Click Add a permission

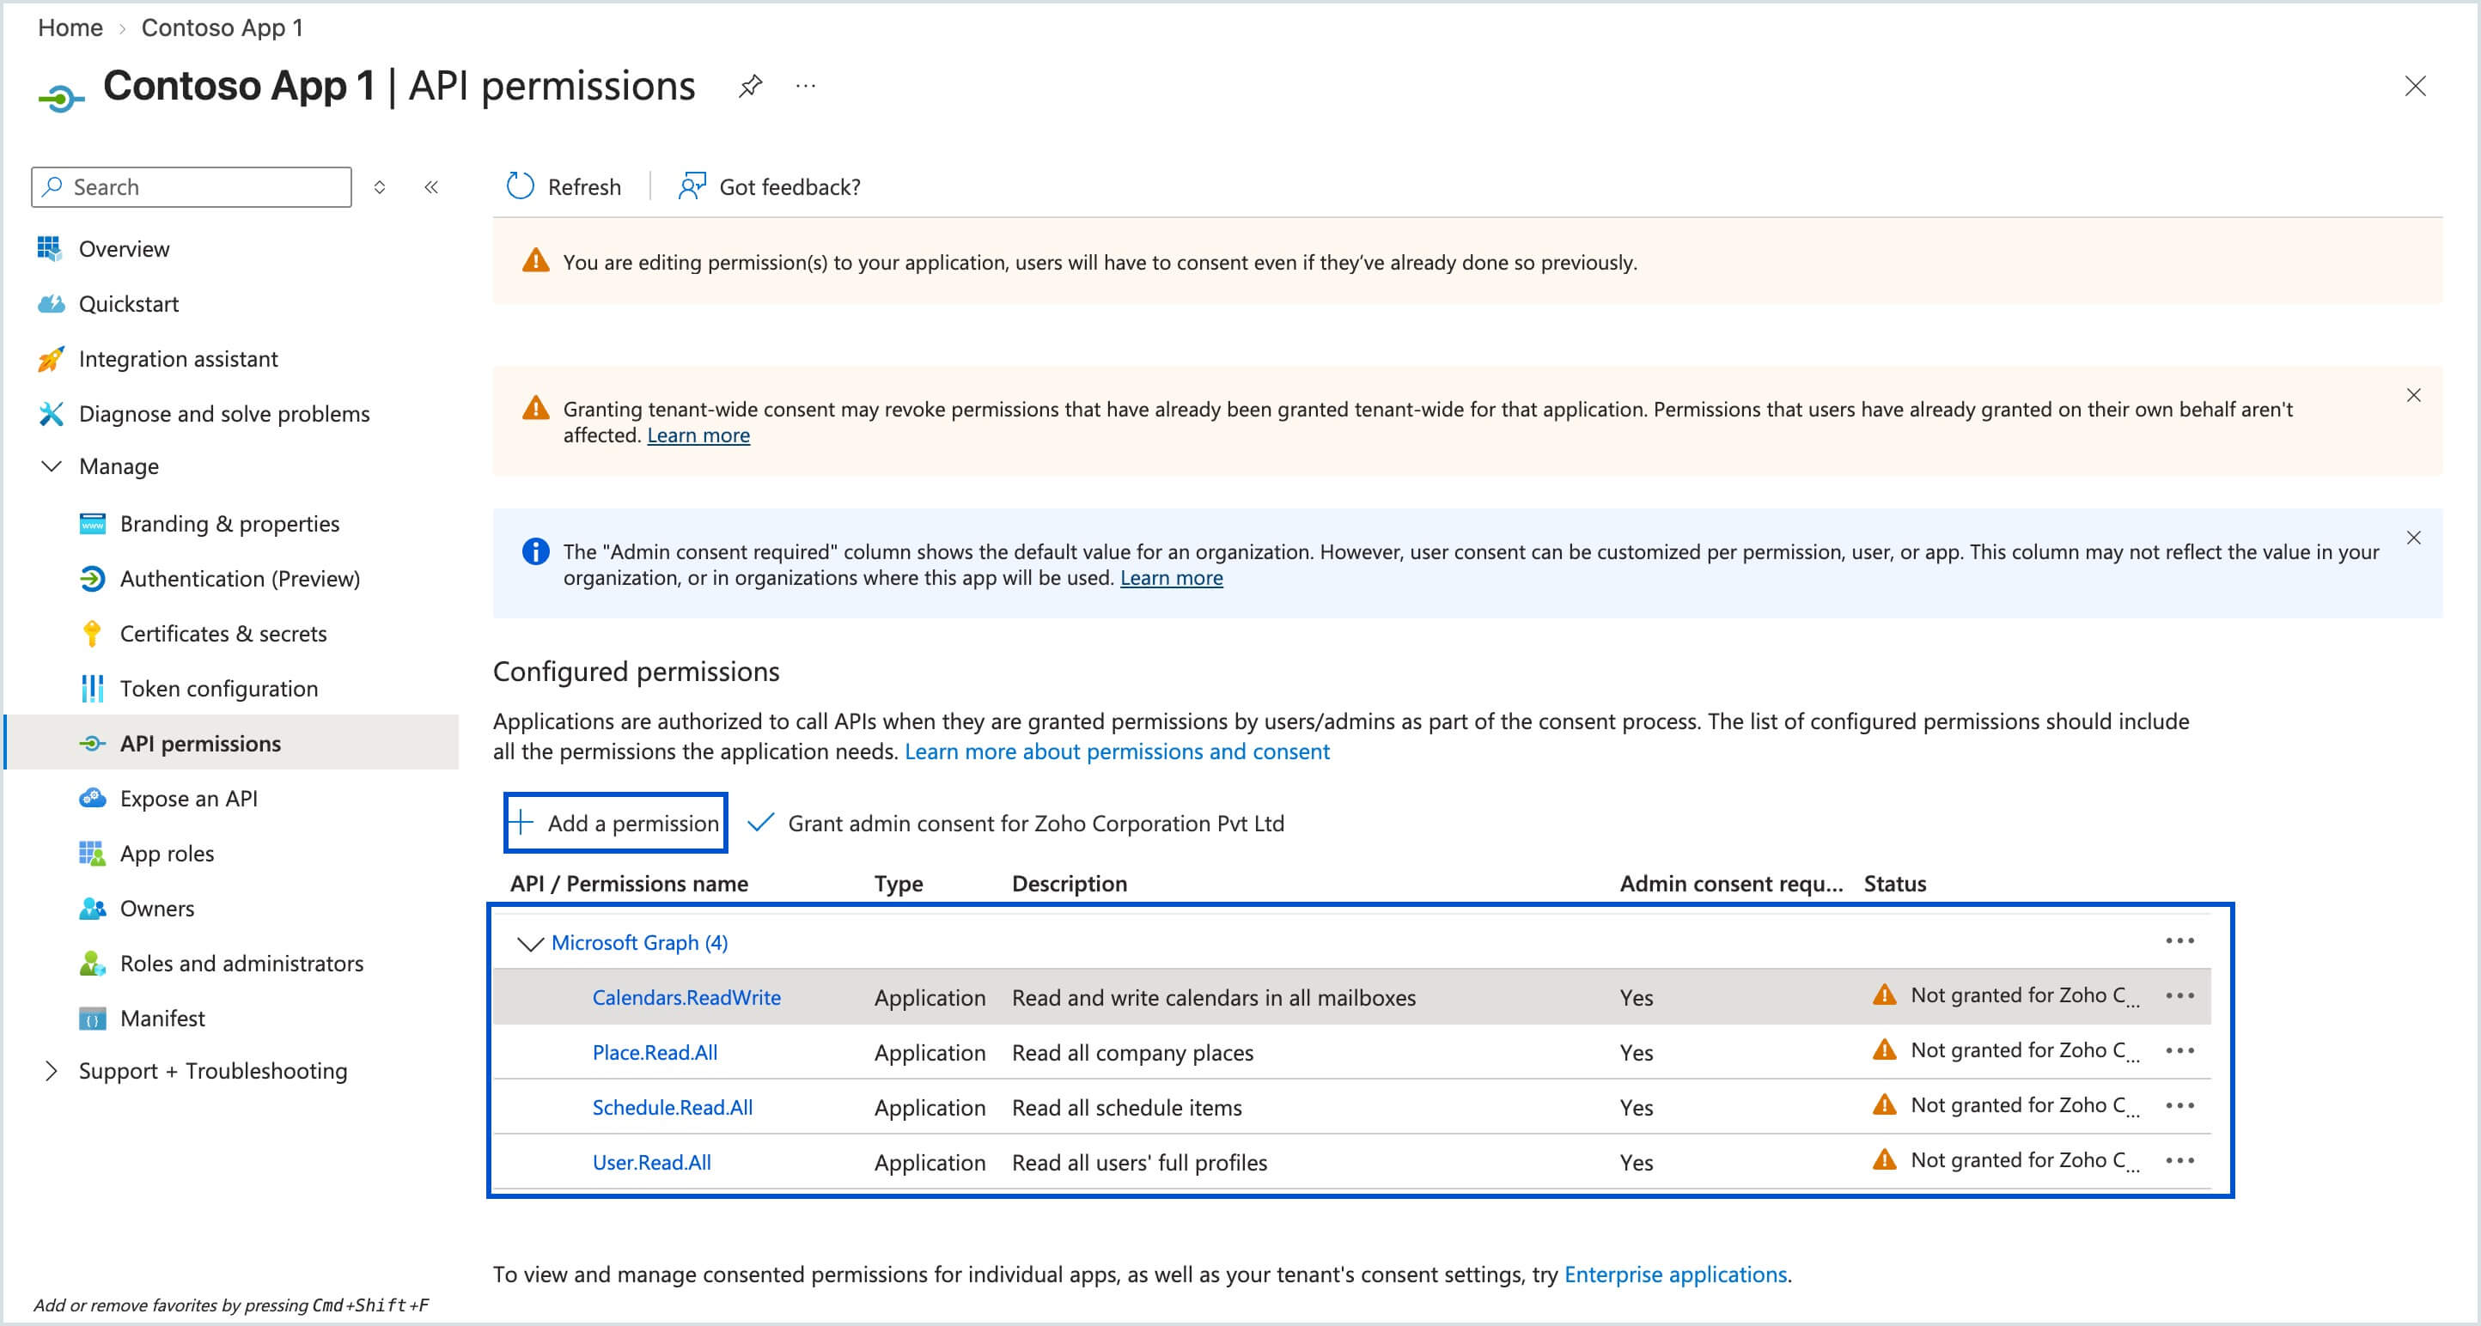coord(615,823)
